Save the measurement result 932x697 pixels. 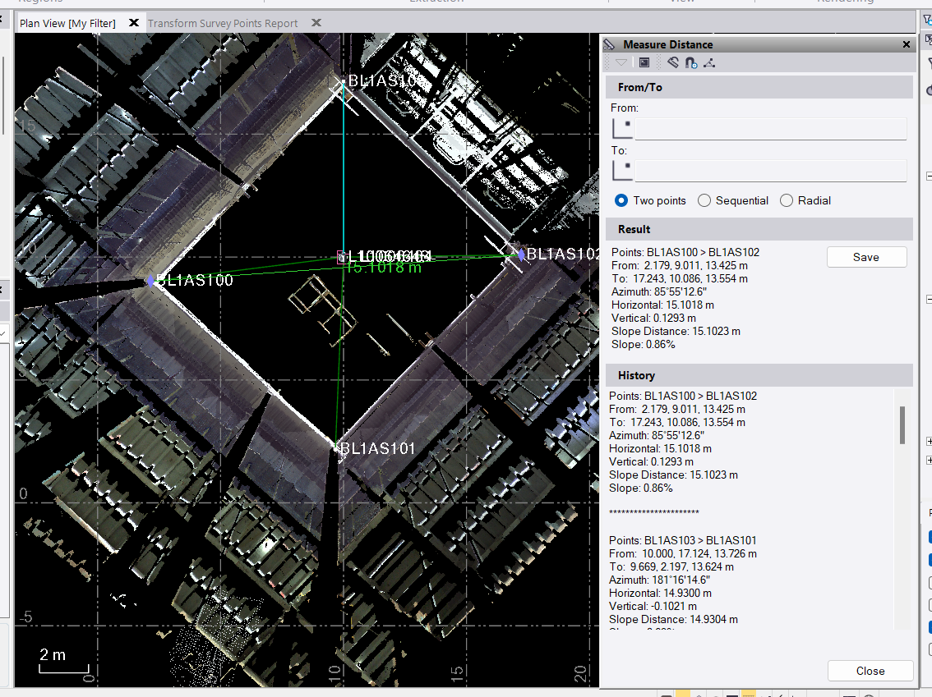[866, 257]
